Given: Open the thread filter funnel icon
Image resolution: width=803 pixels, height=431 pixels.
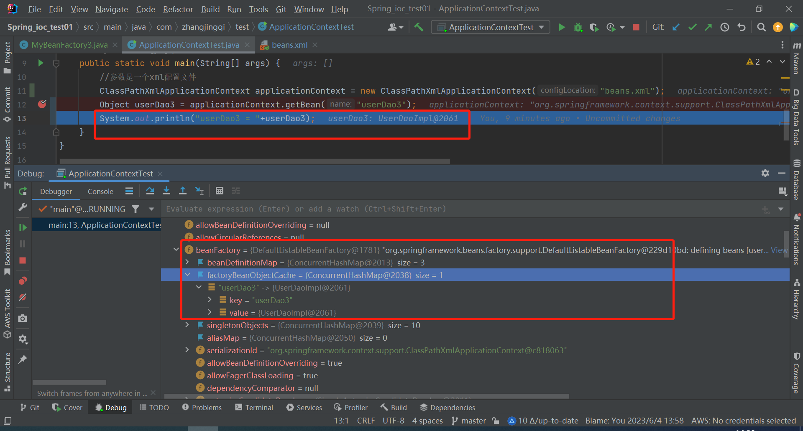Looking at the screenshot, I should (x=136, y=209).
